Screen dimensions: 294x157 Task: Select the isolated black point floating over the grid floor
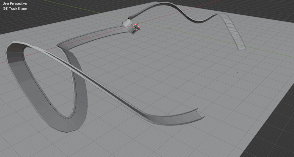tap(238, 72)
